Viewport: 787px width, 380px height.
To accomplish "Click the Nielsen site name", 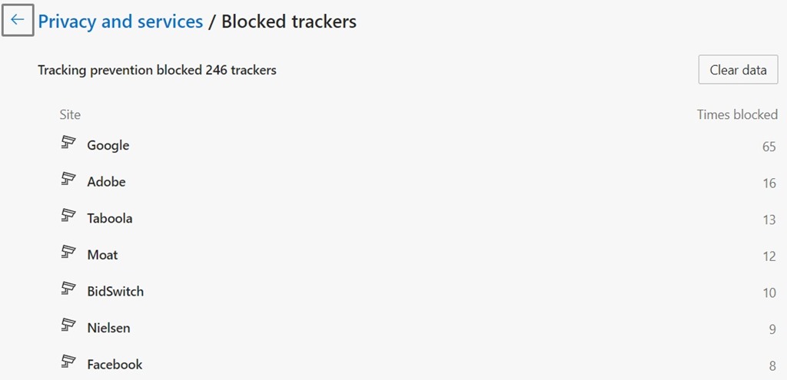I will pyautogui.click(x=108, y=328).
